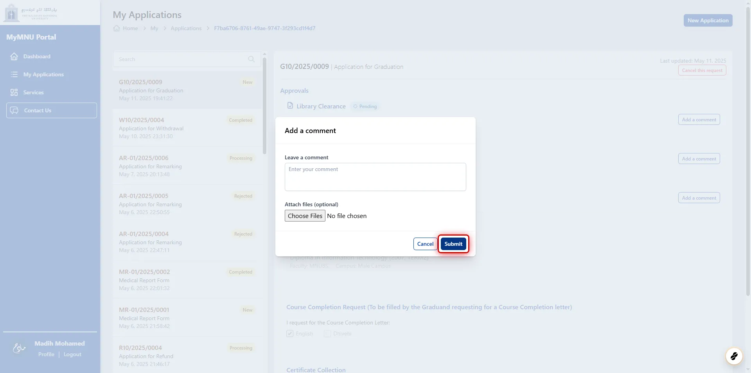Click the application list scrollbar
Image resolution: width=751 pixels, height=373 pixels.
click(x=264, y=106)
